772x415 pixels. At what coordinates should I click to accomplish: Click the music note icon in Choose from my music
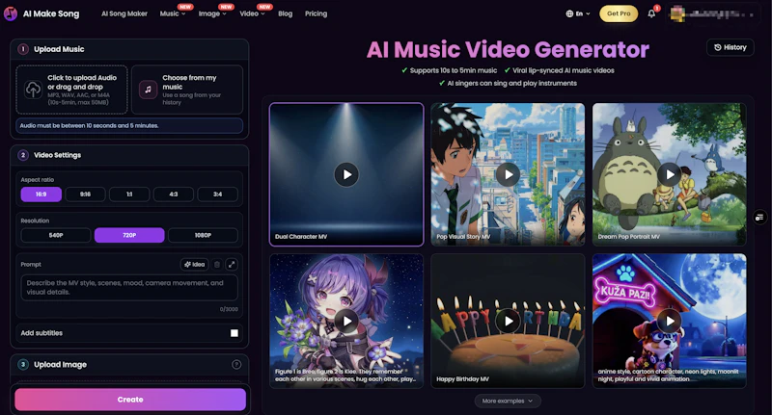pyautogui.click(x=148, y=90)
